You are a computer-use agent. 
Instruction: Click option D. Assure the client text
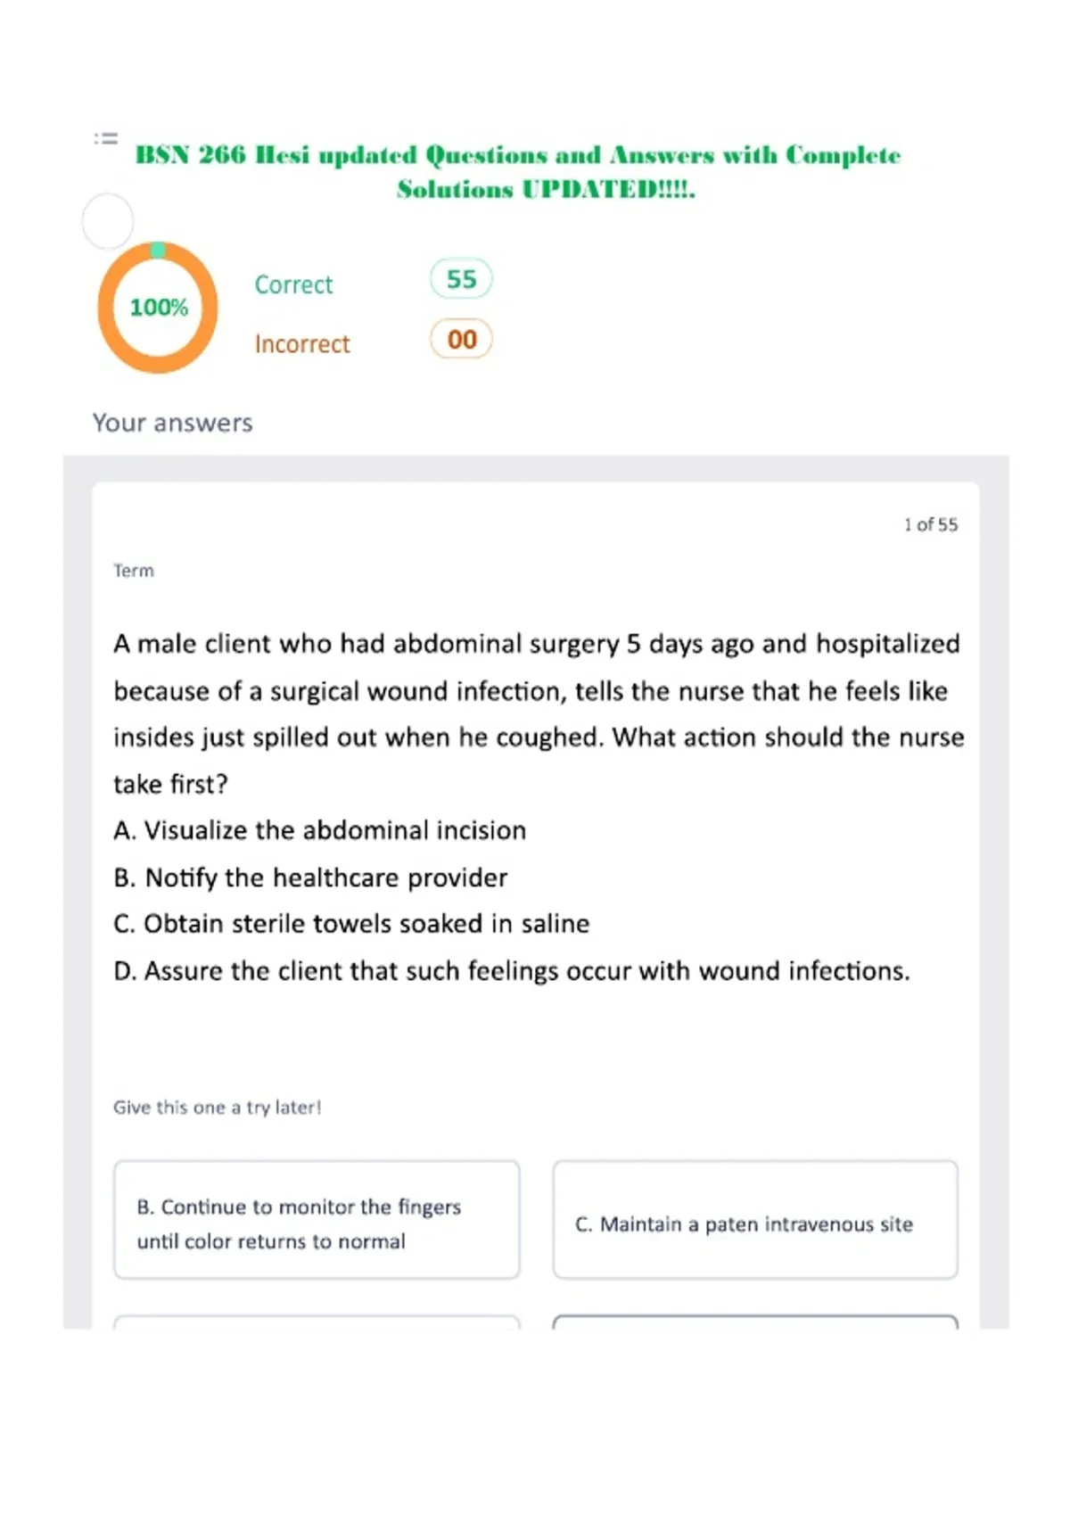(x=512, y=971)
